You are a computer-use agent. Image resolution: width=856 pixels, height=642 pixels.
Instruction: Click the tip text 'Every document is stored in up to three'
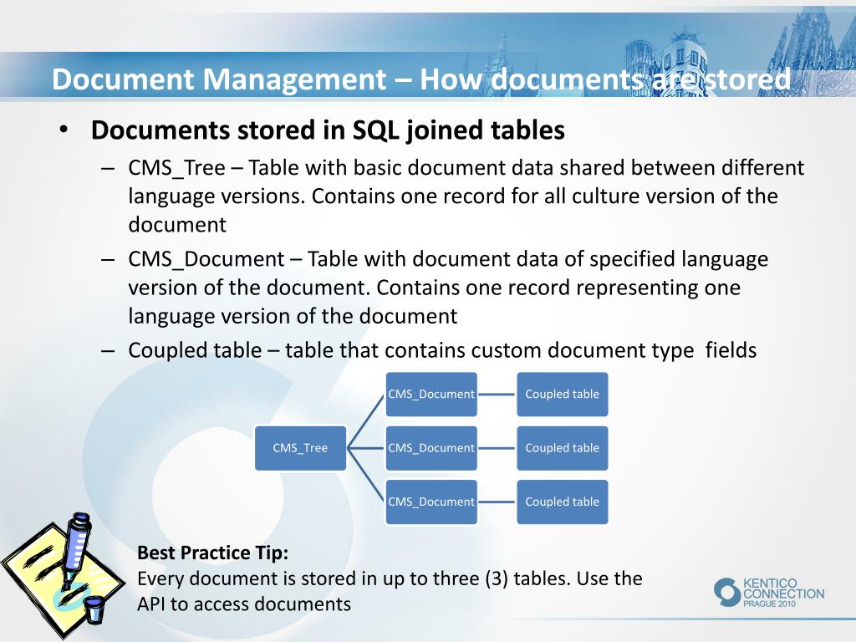390,591
